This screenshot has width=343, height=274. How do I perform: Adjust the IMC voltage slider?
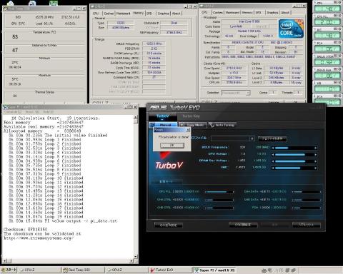coord(295,168)
